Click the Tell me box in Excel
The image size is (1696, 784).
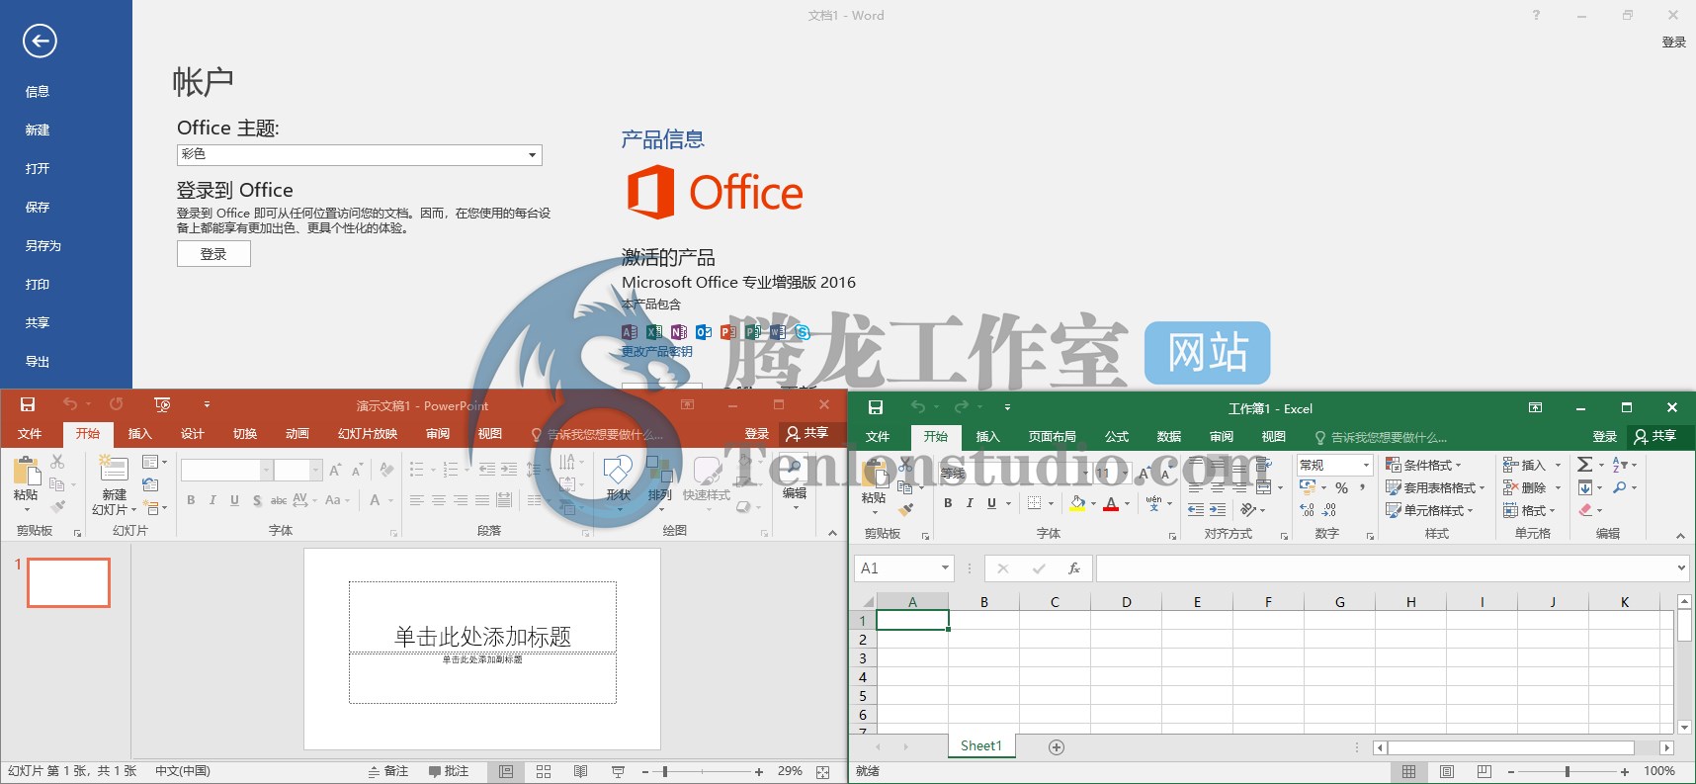(x=1380, y=436)
